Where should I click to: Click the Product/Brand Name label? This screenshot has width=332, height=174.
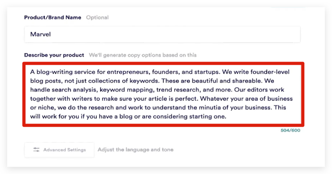click(52, 17)
